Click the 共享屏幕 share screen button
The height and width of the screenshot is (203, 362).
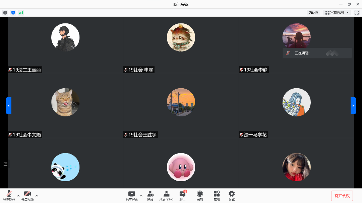[x=132, y=196]
